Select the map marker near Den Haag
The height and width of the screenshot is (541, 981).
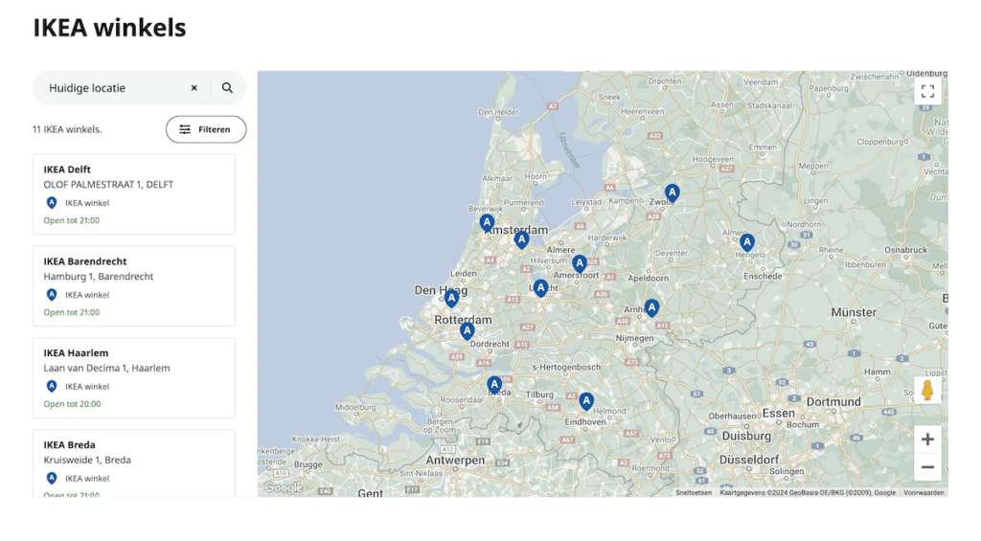tap(451, 299)
